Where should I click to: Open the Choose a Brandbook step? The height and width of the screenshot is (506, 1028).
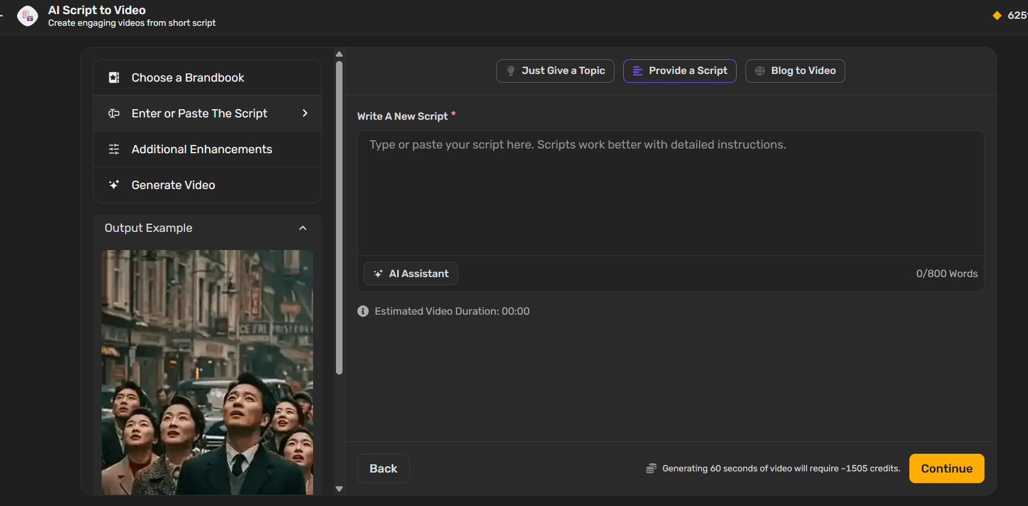tap(207, 77)
